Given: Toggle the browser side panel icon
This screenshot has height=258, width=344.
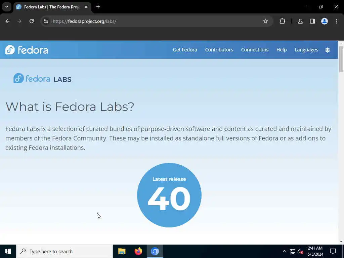Looking at the screenshot, I should click(312, 21).
